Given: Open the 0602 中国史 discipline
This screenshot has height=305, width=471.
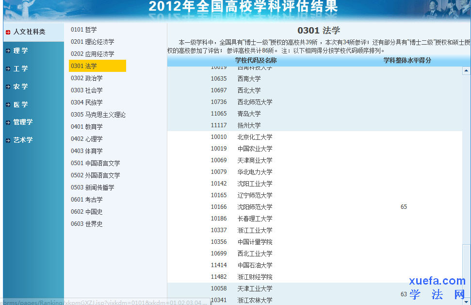Looking at the screenshot, I should (86, 211).
